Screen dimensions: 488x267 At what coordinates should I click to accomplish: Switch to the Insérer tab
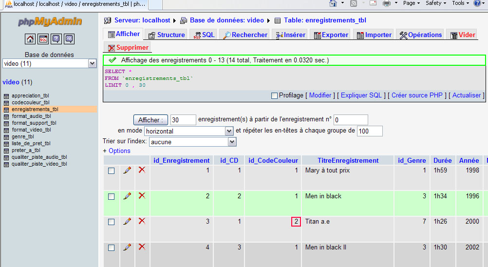click(x=290, y=35)
